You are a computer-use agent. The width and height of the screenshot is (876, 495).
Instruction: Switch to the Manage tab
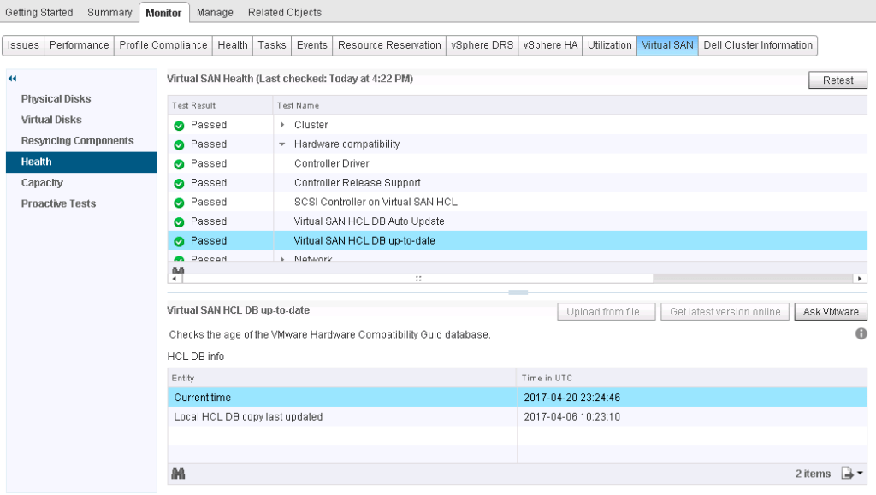coord(214,12)
